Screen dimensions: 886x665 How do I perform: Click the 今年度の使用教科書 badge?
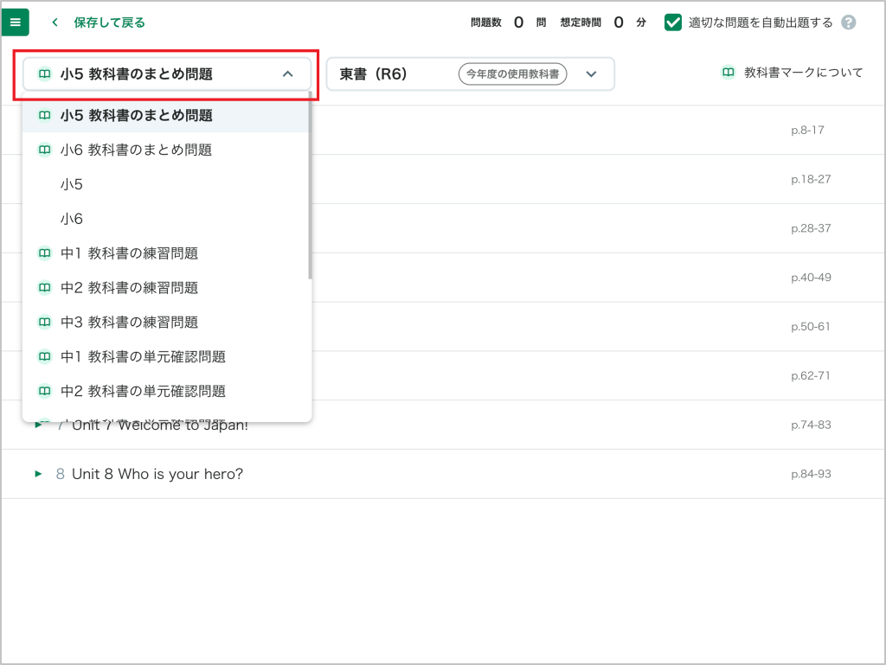click(512, 74)
